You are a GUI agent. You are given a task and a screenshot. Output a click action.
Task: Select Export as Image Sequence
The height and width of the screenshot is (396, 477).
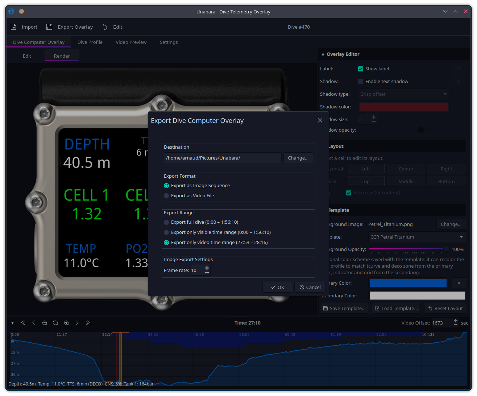point(197,186)
